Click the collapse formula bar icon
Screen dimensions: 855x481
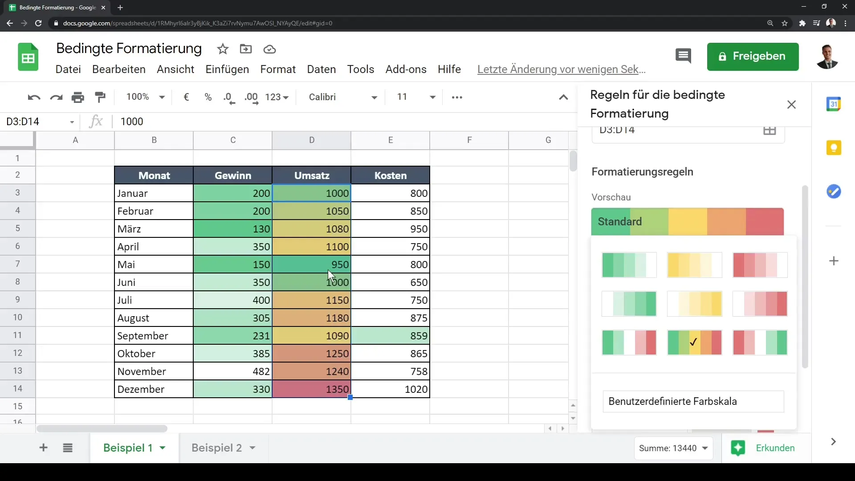tap(564, 97)
